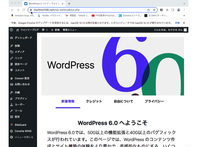
Task: Open the Chrome profile avatar icon
Action: click(x=179, y=10)
